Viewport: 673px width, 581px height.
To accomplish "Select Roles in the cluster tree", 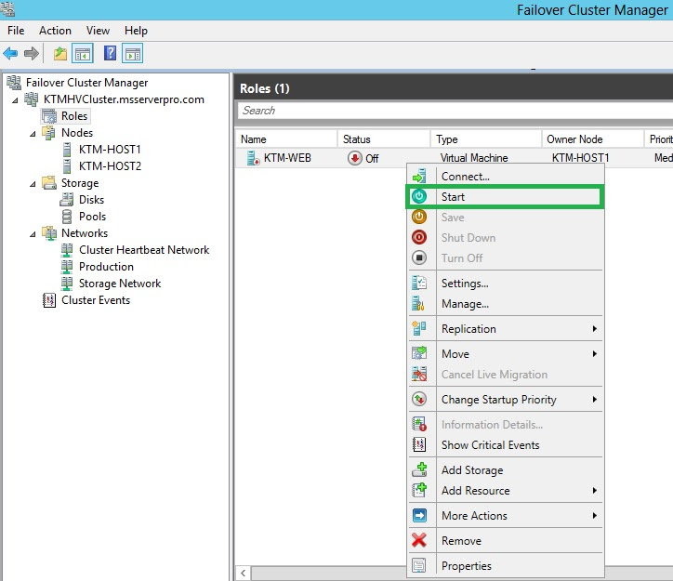I will tap(73, 116).
